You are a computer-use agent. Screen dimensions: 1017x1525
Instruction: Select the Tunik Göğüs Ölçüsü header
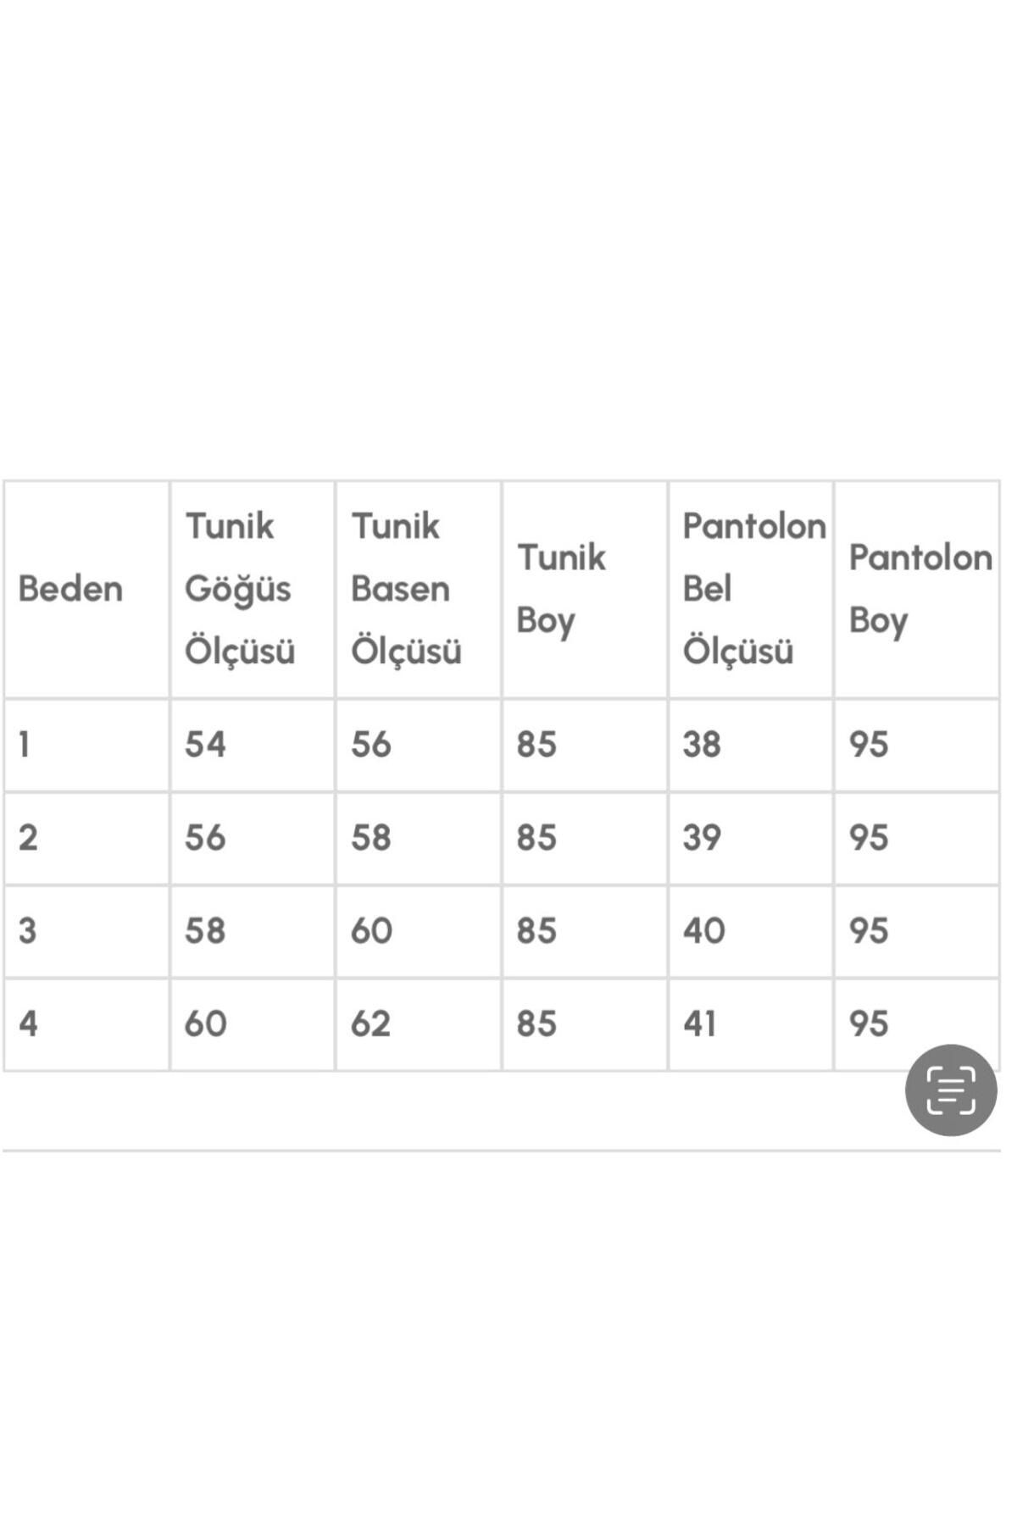(240, 589)
